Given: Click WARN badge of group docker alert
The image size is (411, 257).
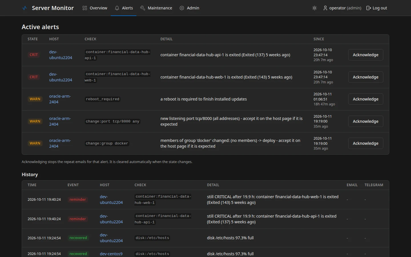Looking at the screenshot, I should click(x=35, y=143).
